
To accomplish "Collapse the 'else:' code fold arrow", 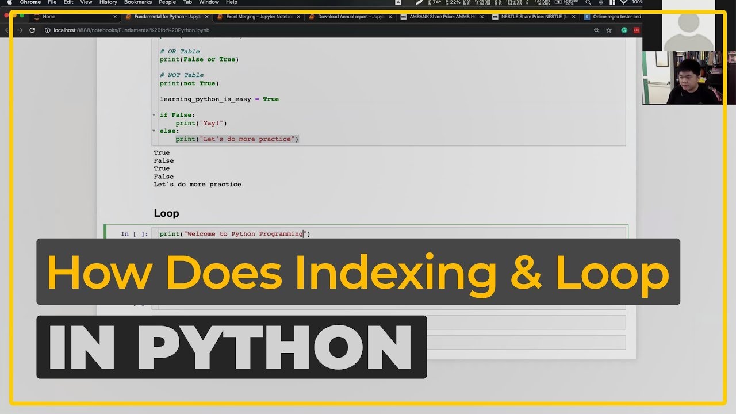I will tap(154, 131).
